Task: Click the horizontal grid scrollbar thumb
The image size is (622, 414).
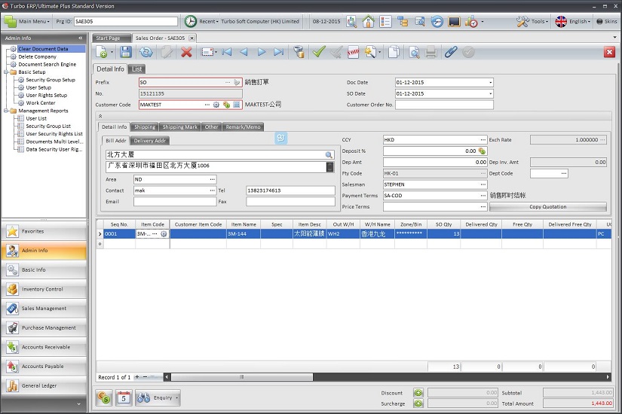Action: [x=241, y=377]
